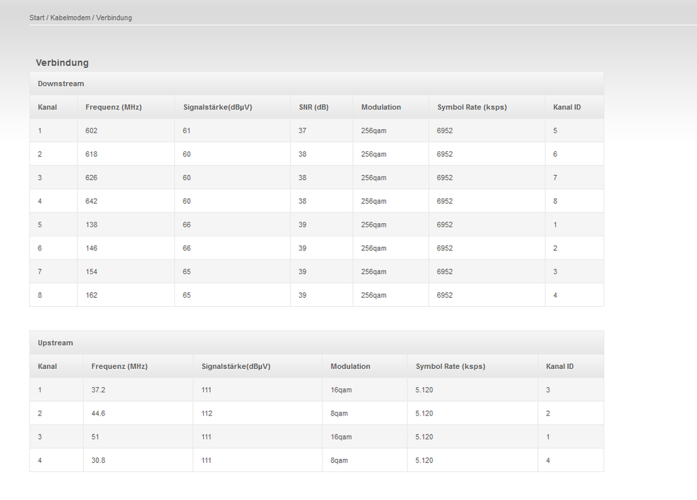Click Downstream Kanal ID column header
Viewport: 697px width, 500px height.
[567, 107]
